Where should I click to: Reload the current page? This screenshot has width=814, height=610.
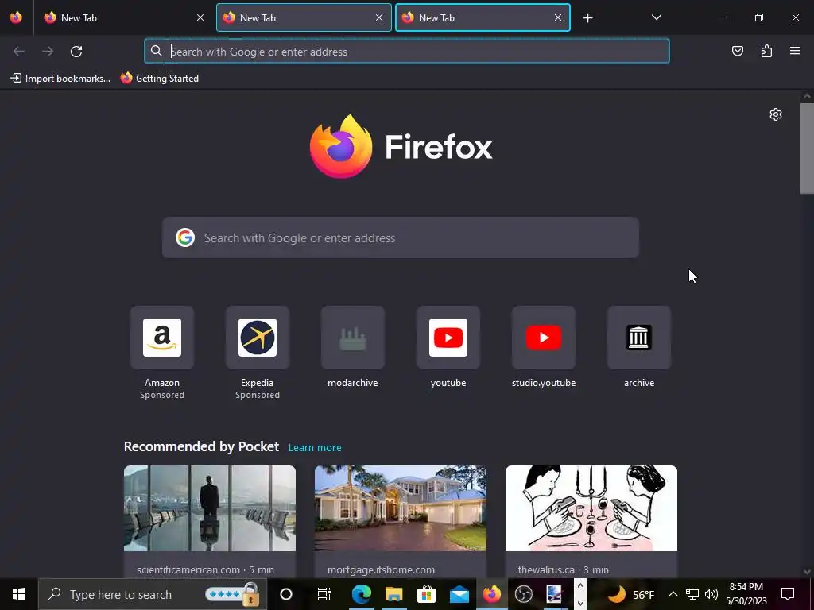[x=76, y=52]
